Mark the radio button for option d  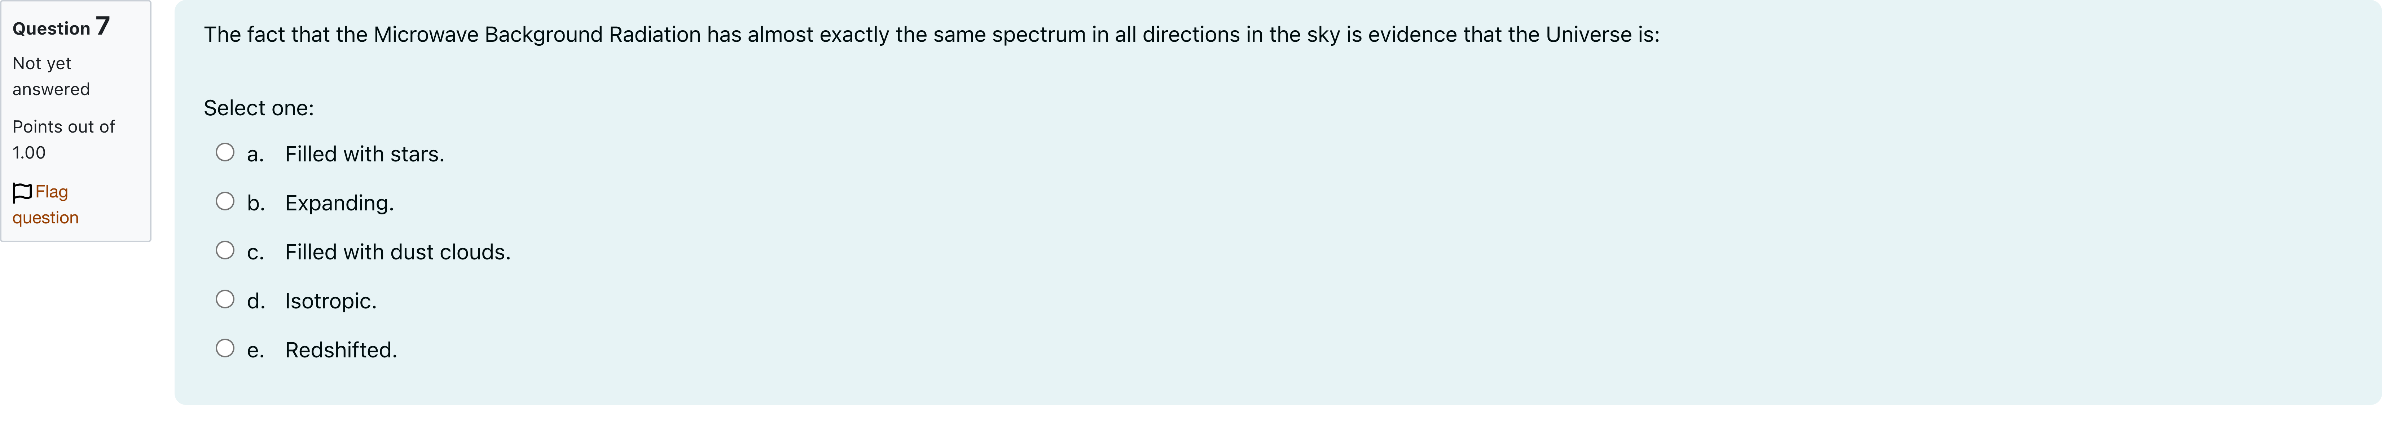[225, 299]
